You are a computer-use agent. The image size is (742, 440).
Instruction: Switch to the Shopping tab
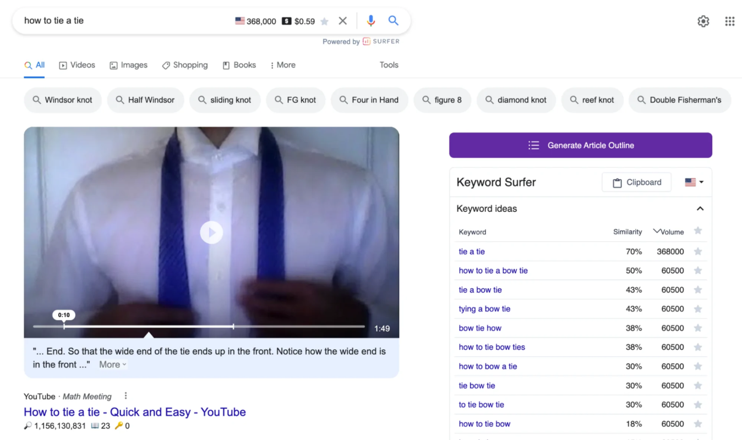185,65
